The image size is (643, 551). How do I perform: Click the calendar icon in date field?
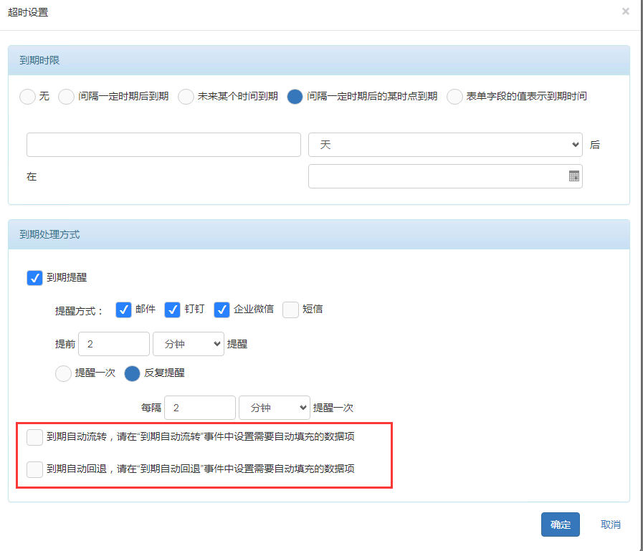click(573, 176)
